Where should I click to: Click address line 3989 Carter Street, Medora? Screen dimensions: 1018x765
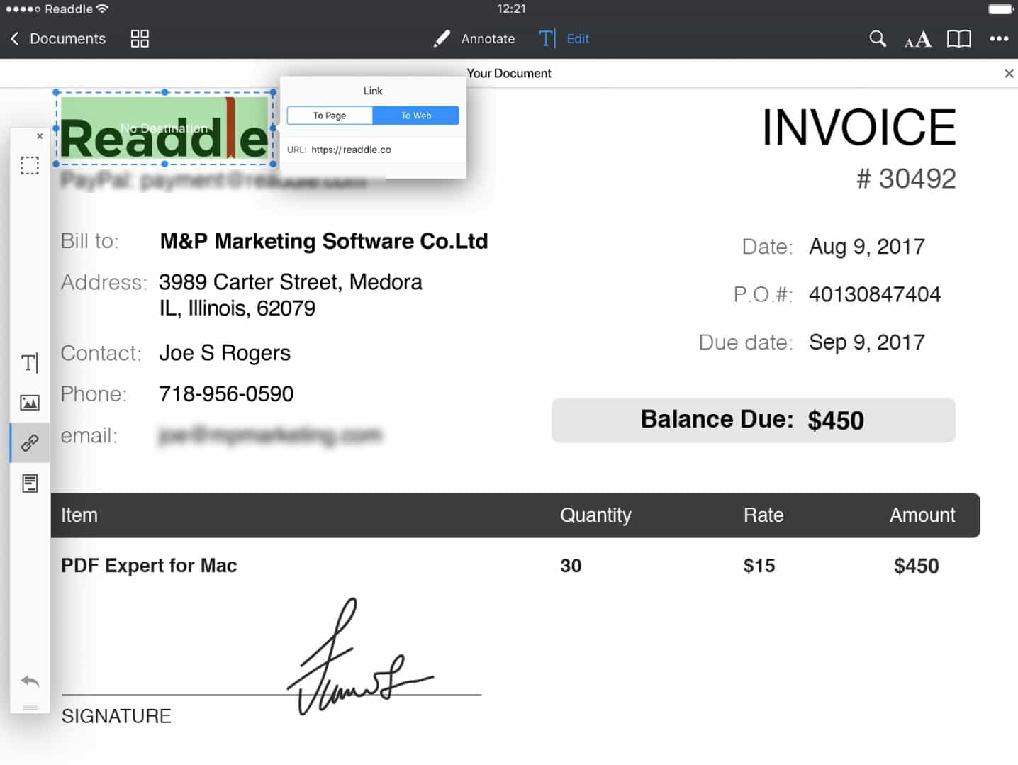pos(291,282)
